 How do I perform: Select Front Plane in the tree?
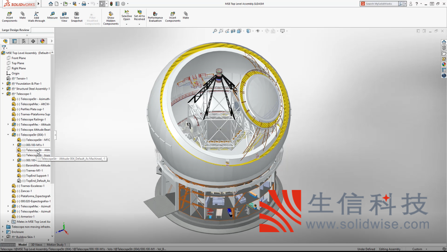pos(19,58)
